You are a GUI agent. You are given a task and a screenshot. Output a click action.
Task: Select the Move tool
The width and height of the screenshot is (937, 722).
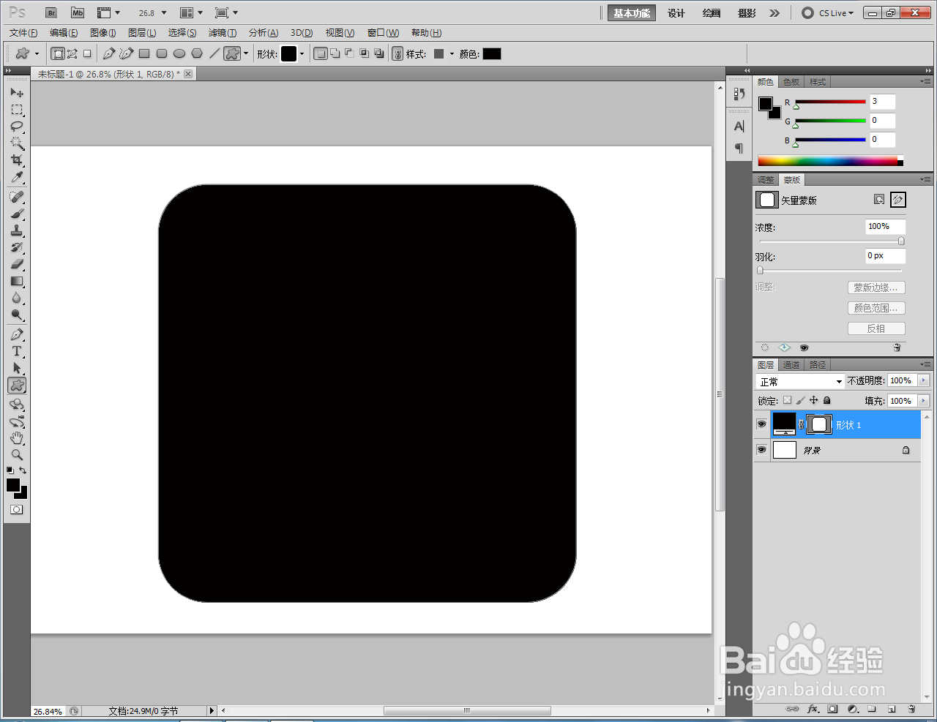pos(17,93)
